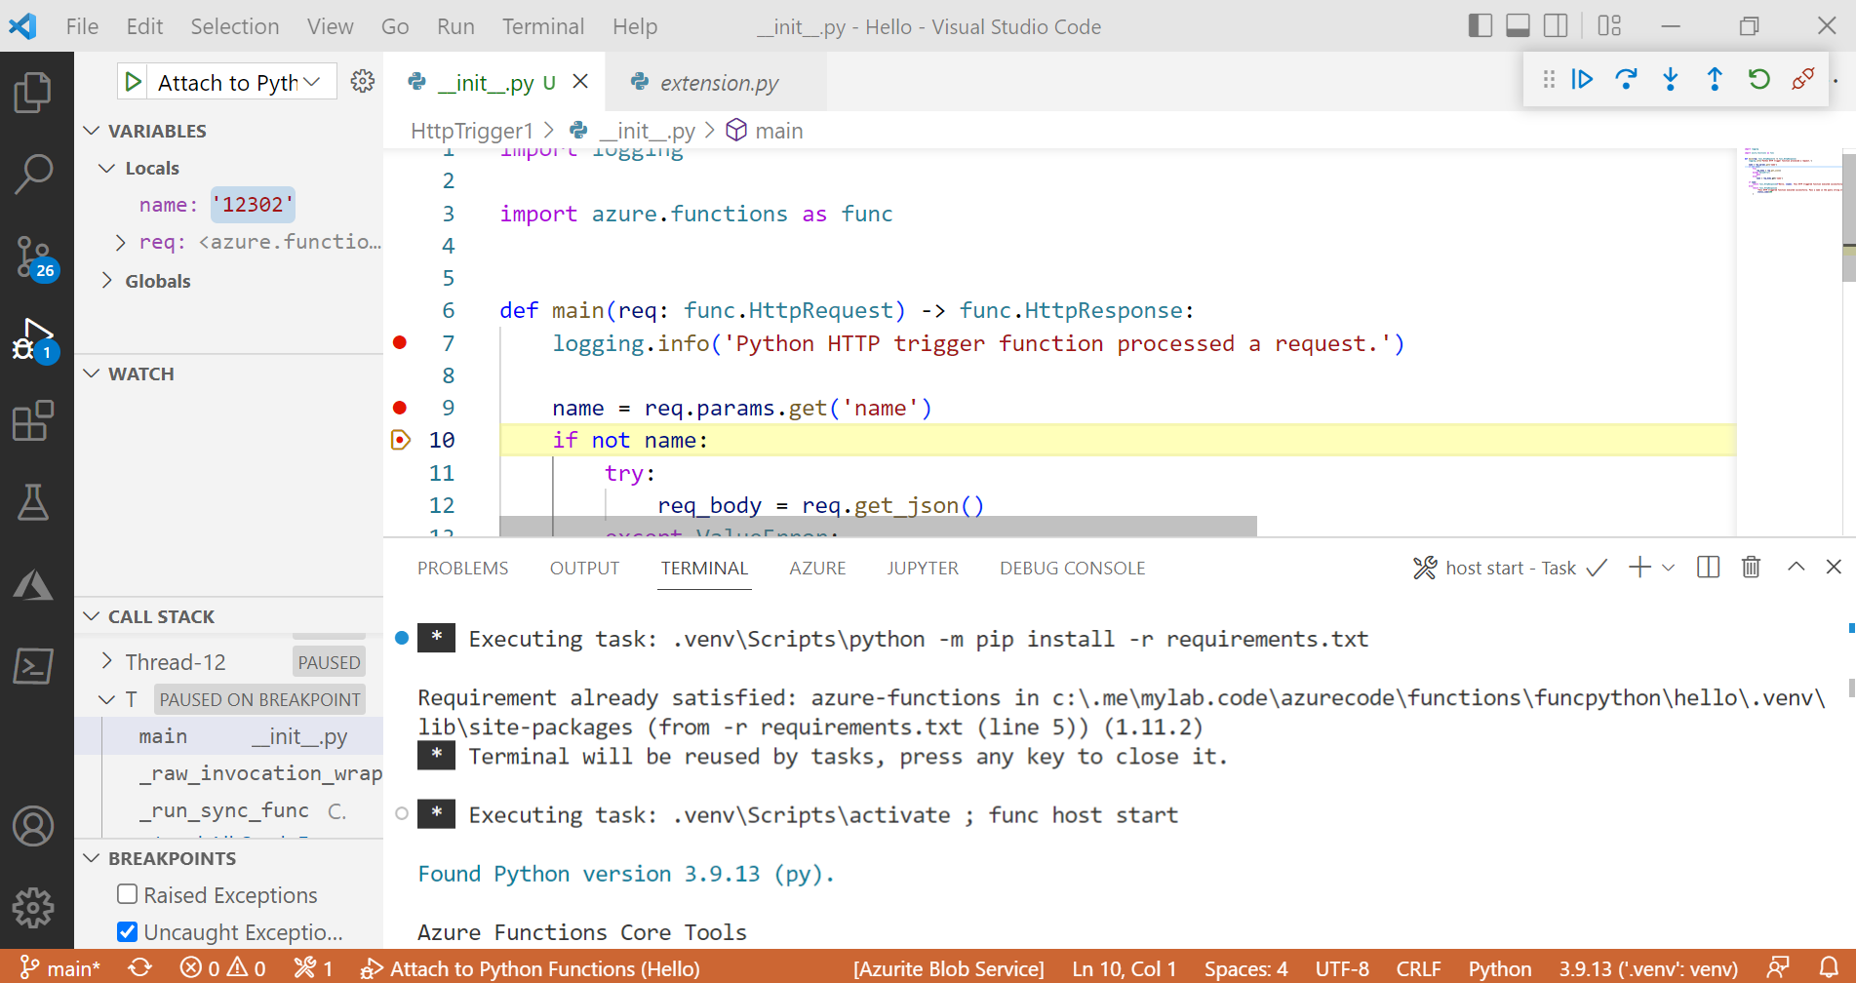Toggle the breakpoint on line 9

(400, 408)
